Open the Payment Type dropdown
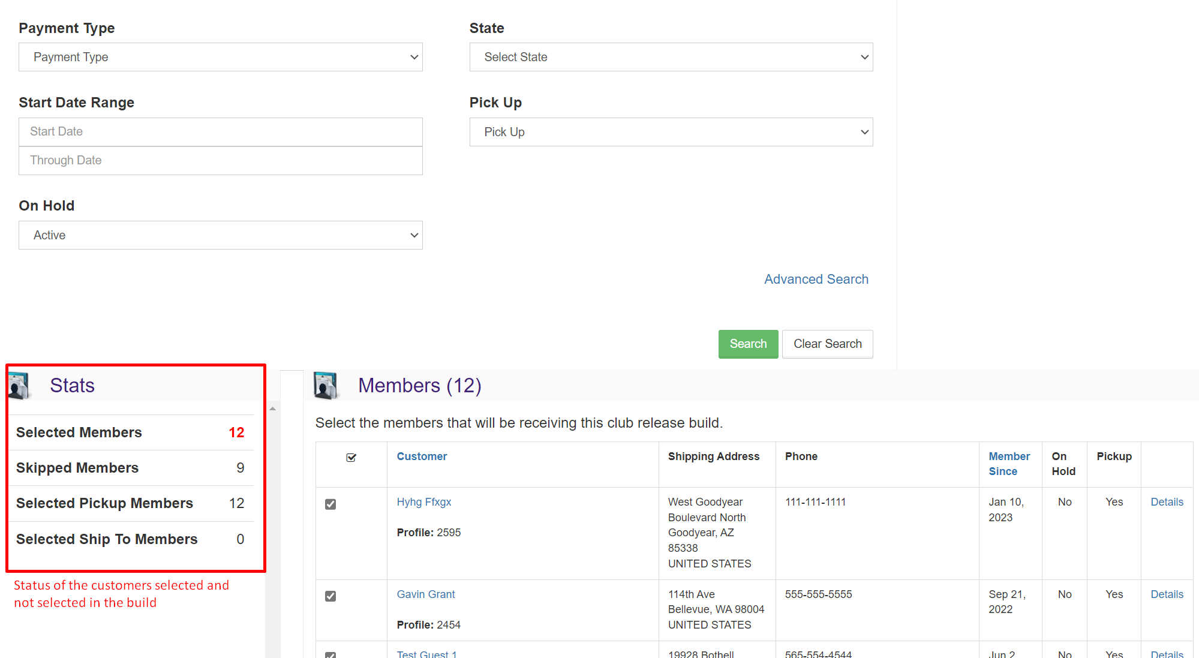The height and width of the screenshot is (658, 1199). [220, 57]
